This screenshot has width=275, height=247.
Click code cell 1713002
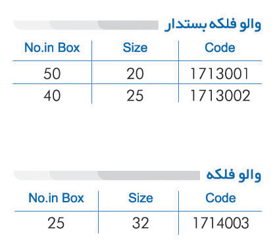click(x=220, y=96)
